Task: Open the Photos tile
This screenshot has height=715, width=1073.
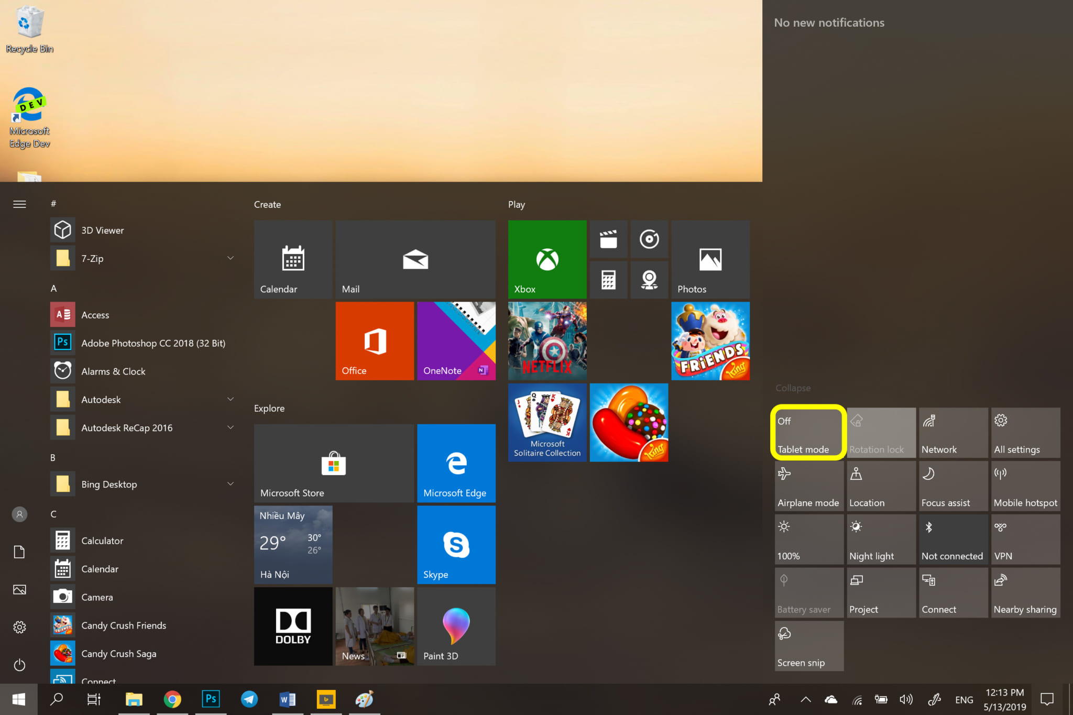Action: pos(710,259)
